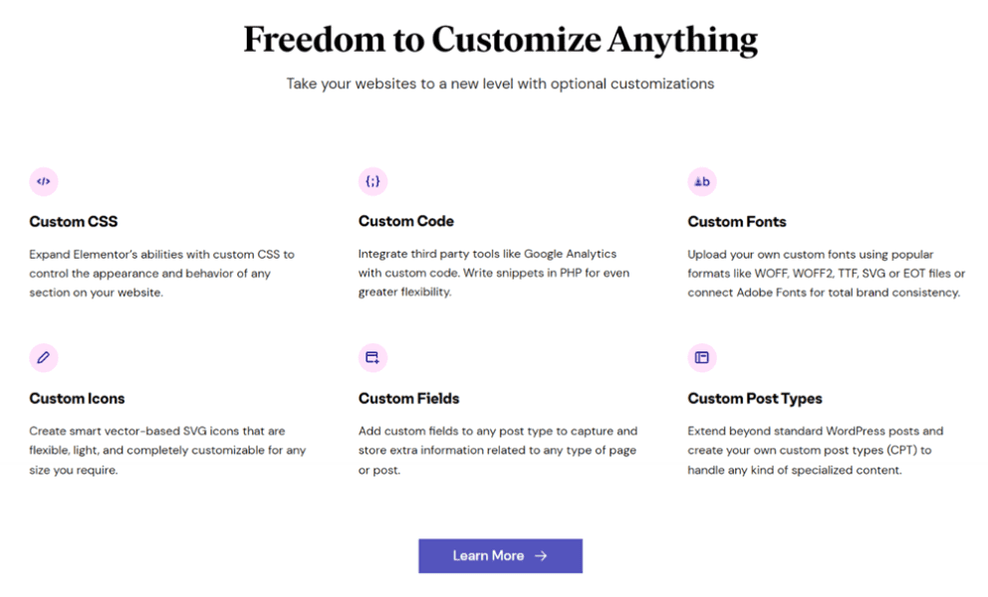This screenshot has width=988, height=597.
Task: Select the Custom CSS heading
Action: (74, 221)
